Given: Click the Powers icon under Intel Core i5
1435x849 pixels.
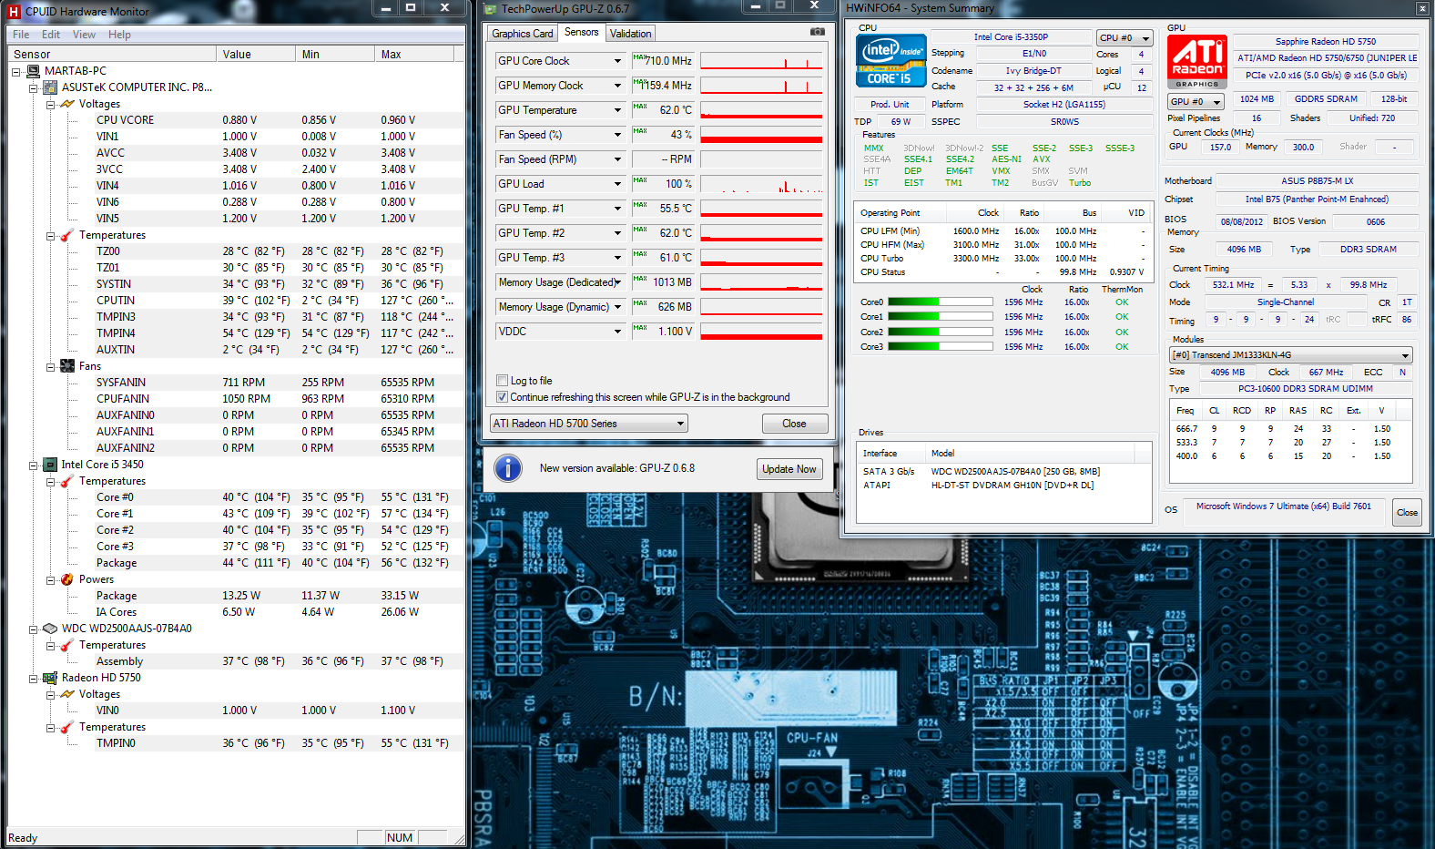Looking at the screenshot, I should [67, 579].
